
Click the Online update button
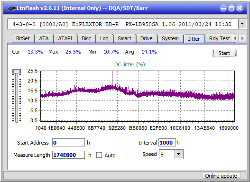point(221,176)
